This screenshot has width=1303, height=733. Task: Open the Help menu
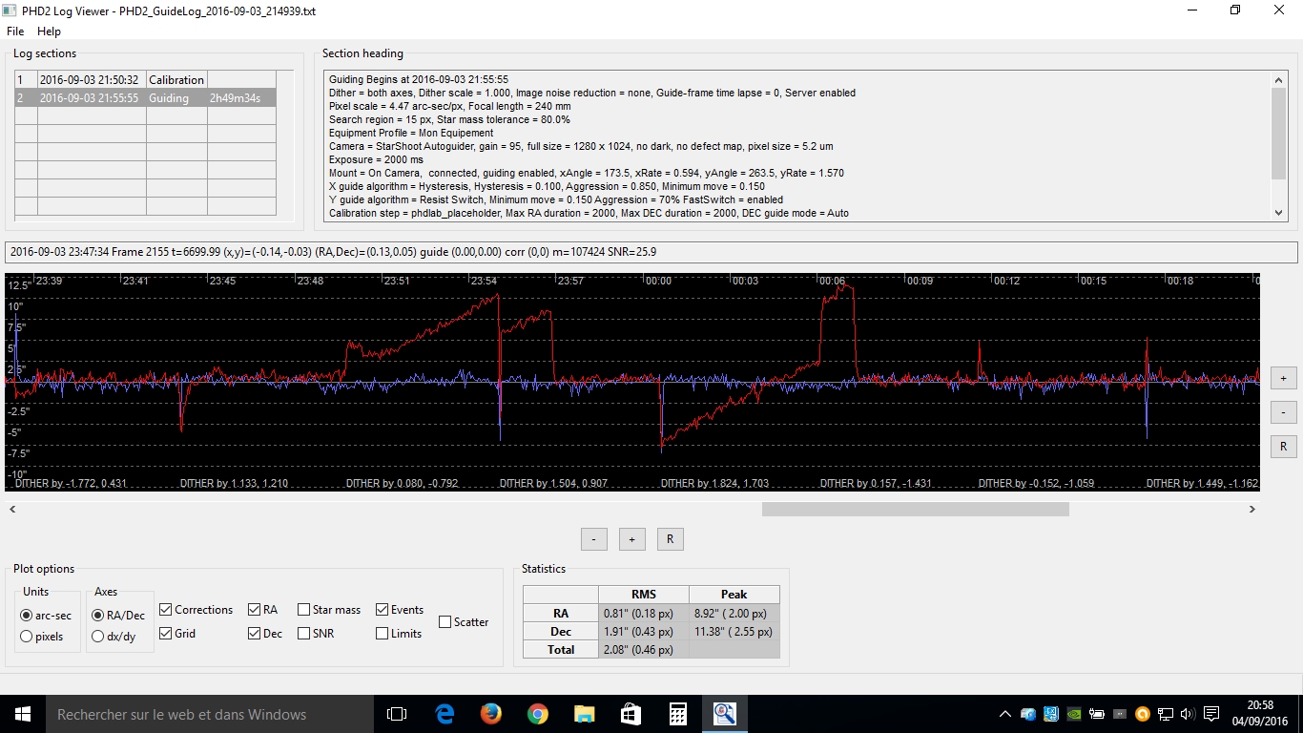(x=49, y=31)
